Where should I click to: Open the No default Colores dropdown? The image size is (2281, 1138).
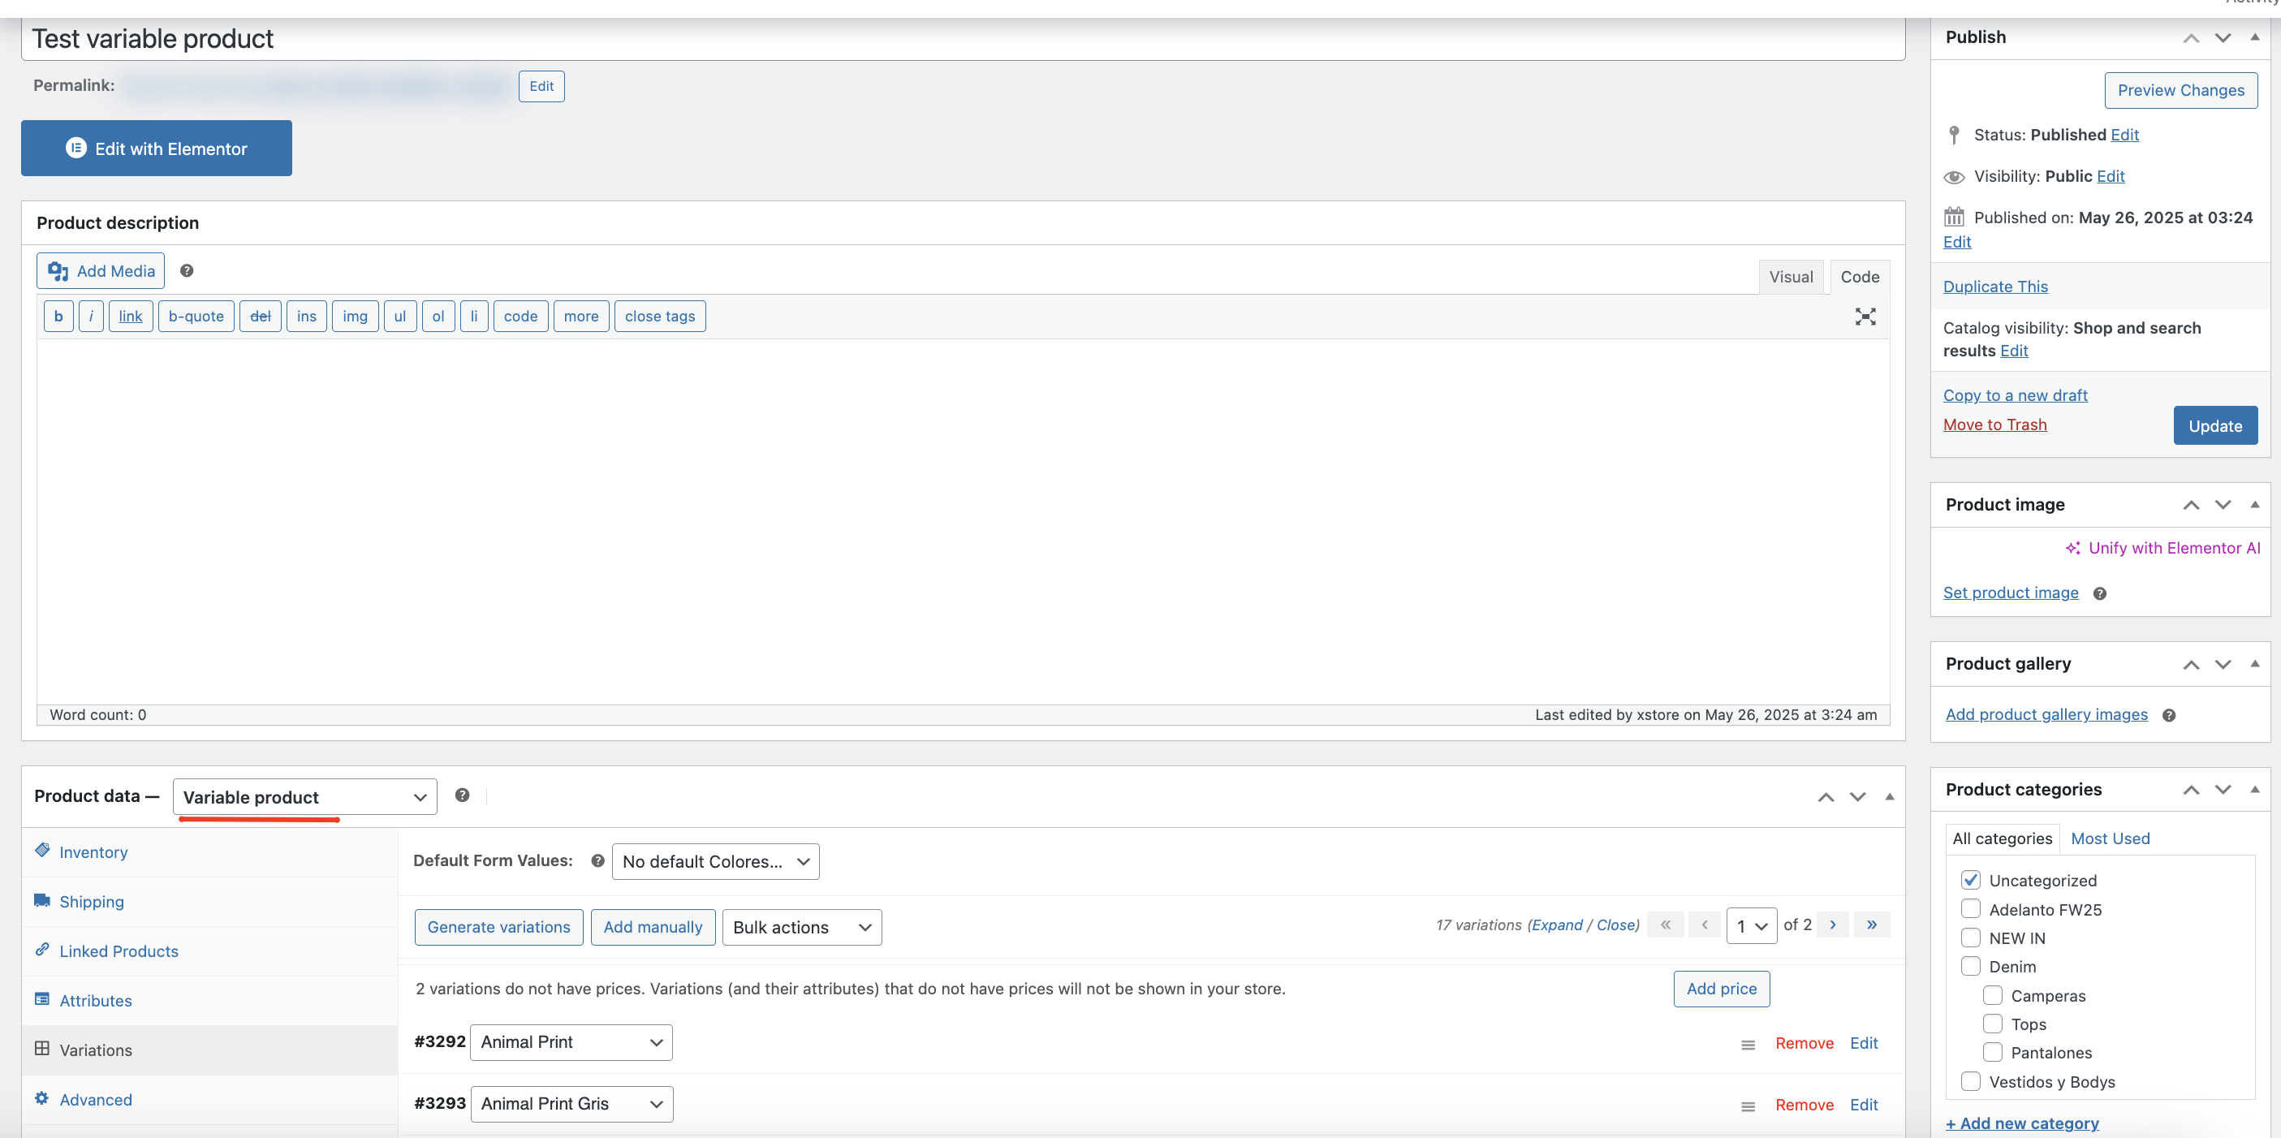[x=715, y=862]
